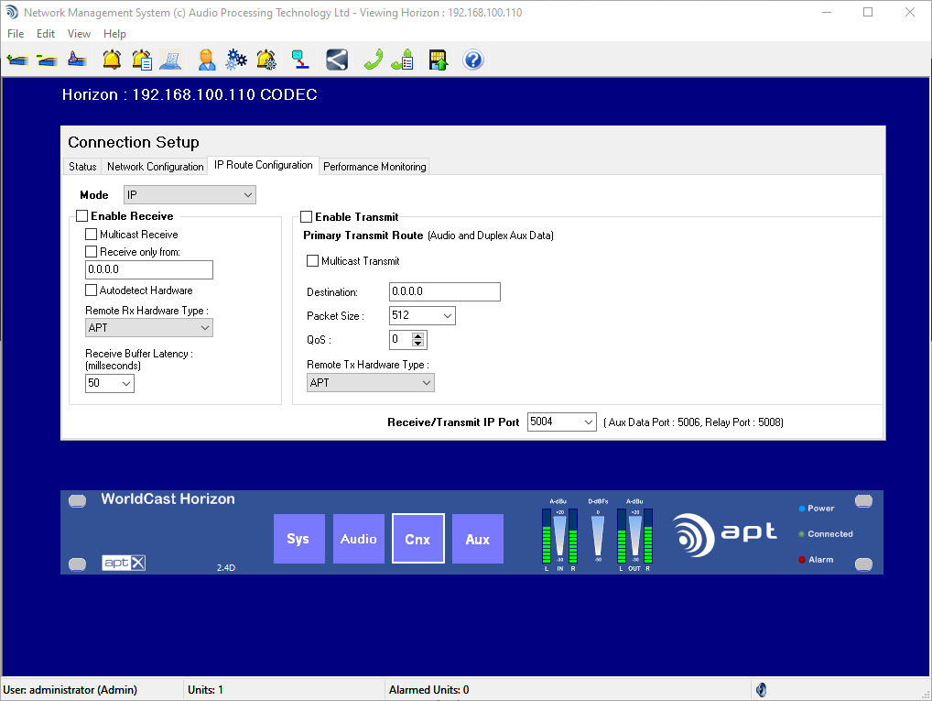932x701 pixels.
Task: Click the greyed-out print log toolbar icon
Action: 171,60
